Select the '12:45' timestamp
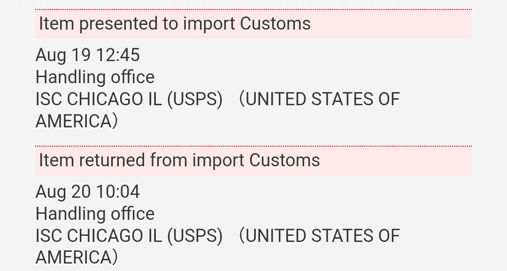The height and width of the screenshot is (271, 507). (118, 55)
